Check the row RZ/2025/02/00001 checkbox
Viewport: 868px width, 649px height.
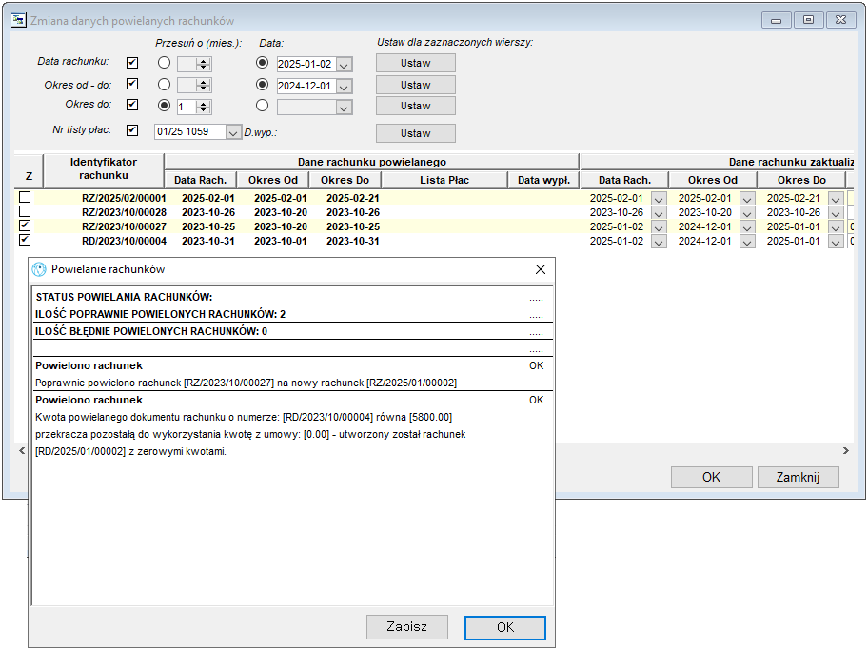click(25, 197)
